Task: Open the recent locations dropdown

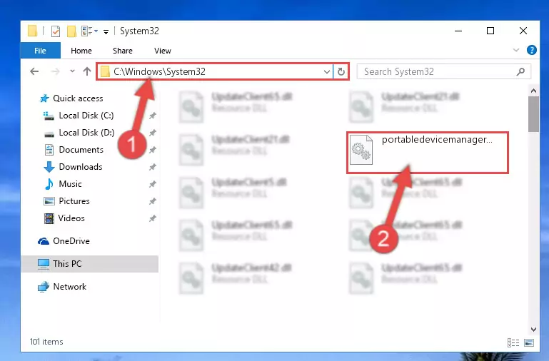Action: 72,71
